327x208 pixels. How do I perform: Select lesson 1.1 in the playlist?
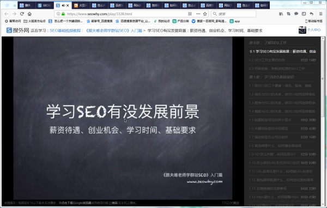click(x=283, y=85)
